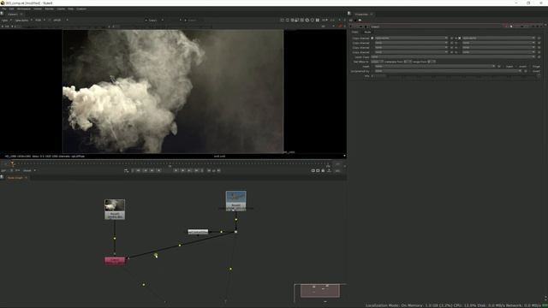The height and width of the screenshot is (308, 548).
Task: Switch to the Copy tab in properties panel
Action: point(354,33)
